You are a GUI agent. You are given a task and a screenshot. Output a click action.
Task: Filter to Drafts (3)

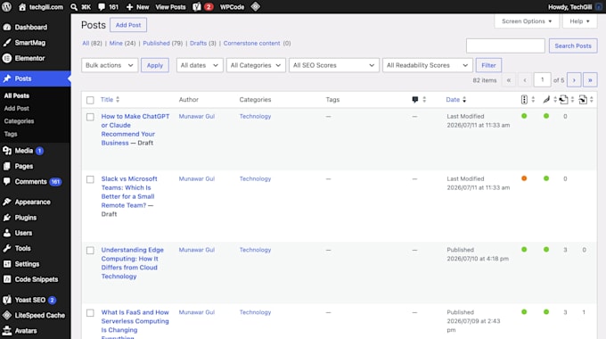click(x=203, y=44)
